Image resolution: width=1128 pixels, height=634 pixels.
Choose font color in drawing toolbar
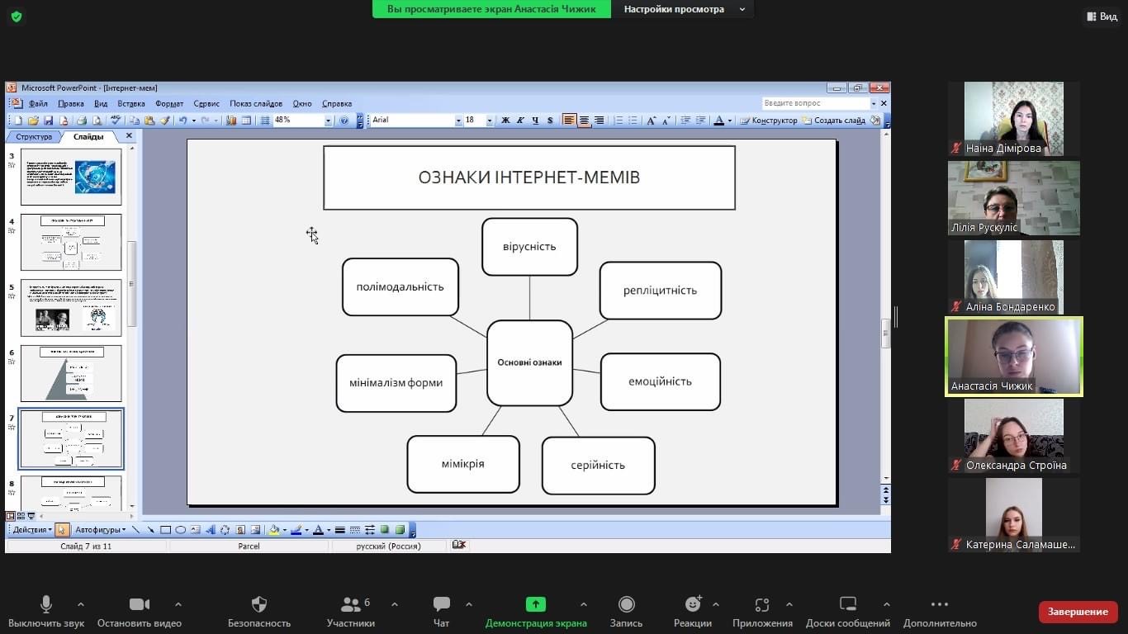[x=318, y=530]
